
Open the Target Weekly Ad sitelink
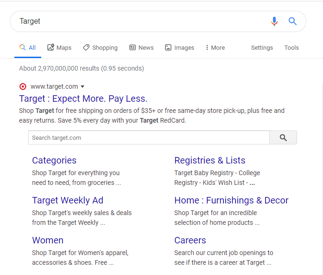pyautogui.click(x=68, y=200)
